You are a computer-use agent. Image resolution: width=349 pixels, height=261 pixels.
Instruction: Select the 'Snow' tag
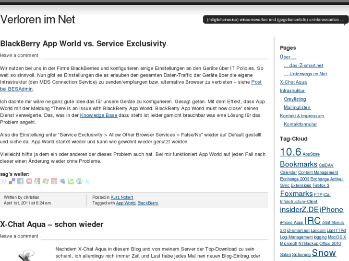click(x=324, y=253)
